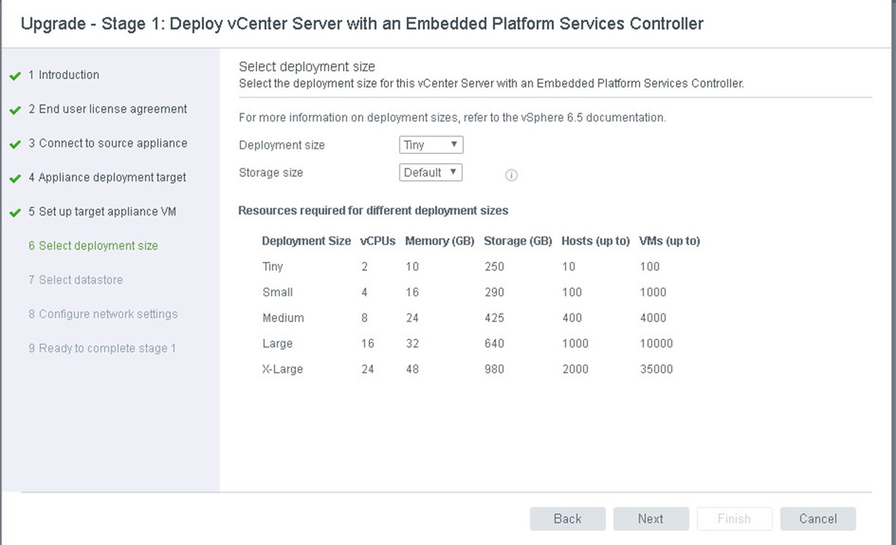Open step 5 Set up target appliance VM
The width and height of the screenshot is (896, 545).
[x=102, y=212]
